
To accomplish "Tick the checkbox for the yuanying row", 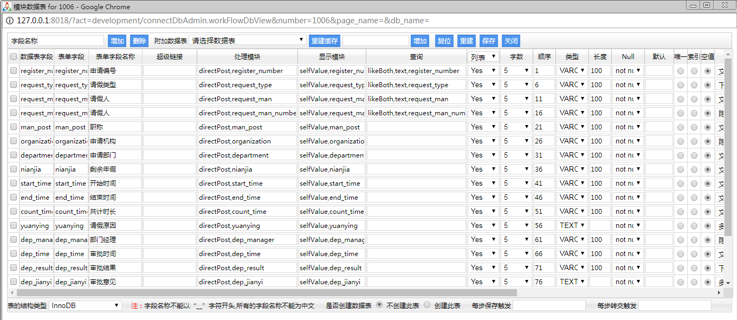I will tap(14, 225).
